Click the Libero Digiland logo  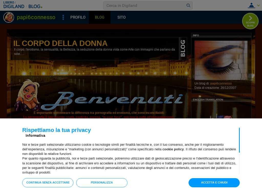point(14,5)
